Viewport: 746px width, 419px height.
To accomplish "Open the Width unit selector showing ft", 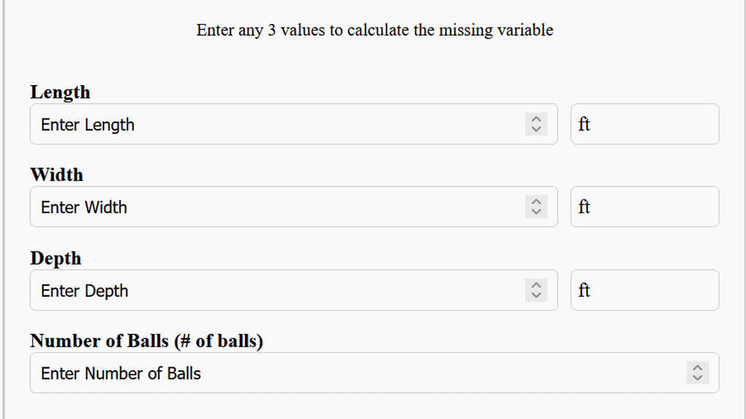I will click(x=644, y=207).
